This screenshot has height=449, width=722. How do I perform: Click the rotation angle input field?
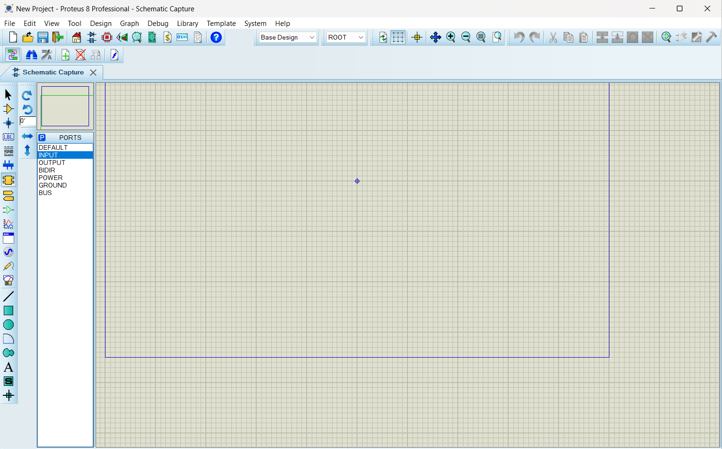[x=28, y=121]
